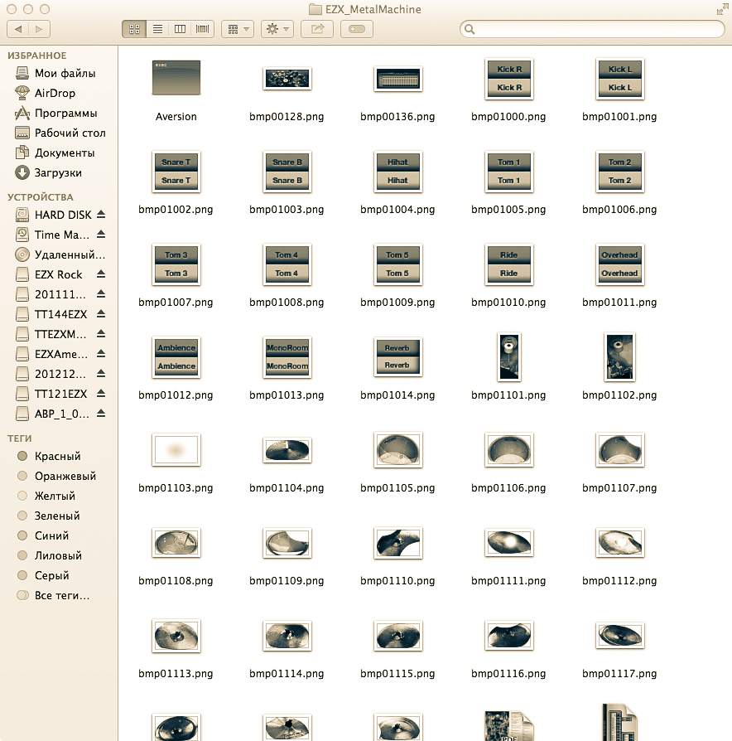The height and width of the screenshot is (741, 732).
Task: Click the Finder search field
Action: (x=592, y=29)
